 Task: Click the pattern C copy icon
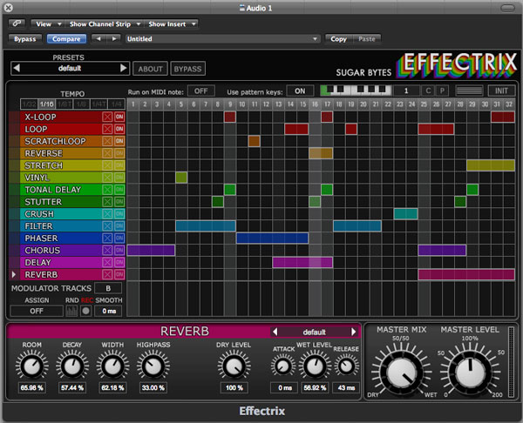pos(428,91)
